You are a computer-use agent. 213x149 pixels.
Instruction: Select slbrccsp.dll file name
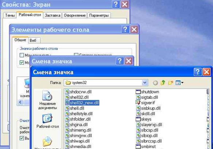pos(151,141)
